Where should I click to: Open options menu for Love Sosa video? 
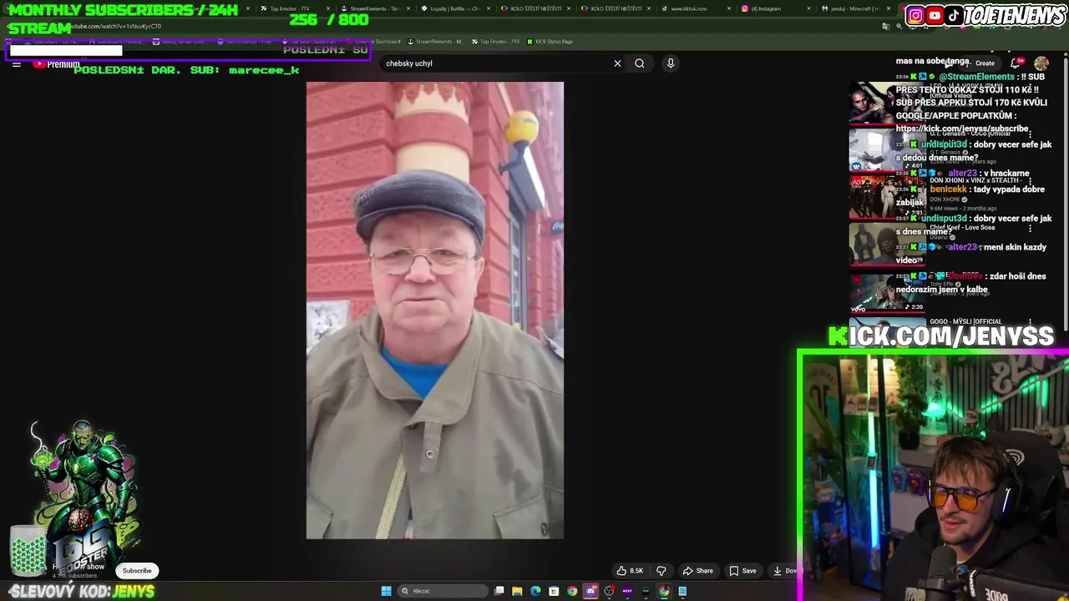point(1030,228)
